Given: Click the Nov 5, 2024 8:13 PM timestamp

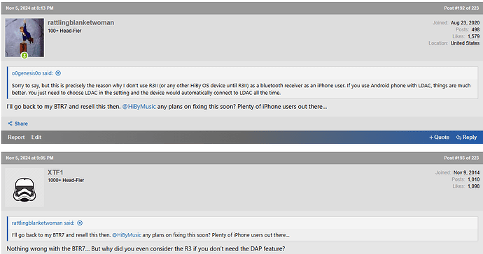Looking at the screenshot, I should pos(29,8).
